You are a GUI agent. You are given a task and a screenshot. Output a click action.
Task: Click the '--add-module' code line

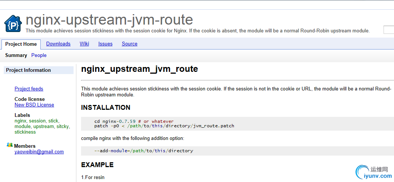pos(144,151)
